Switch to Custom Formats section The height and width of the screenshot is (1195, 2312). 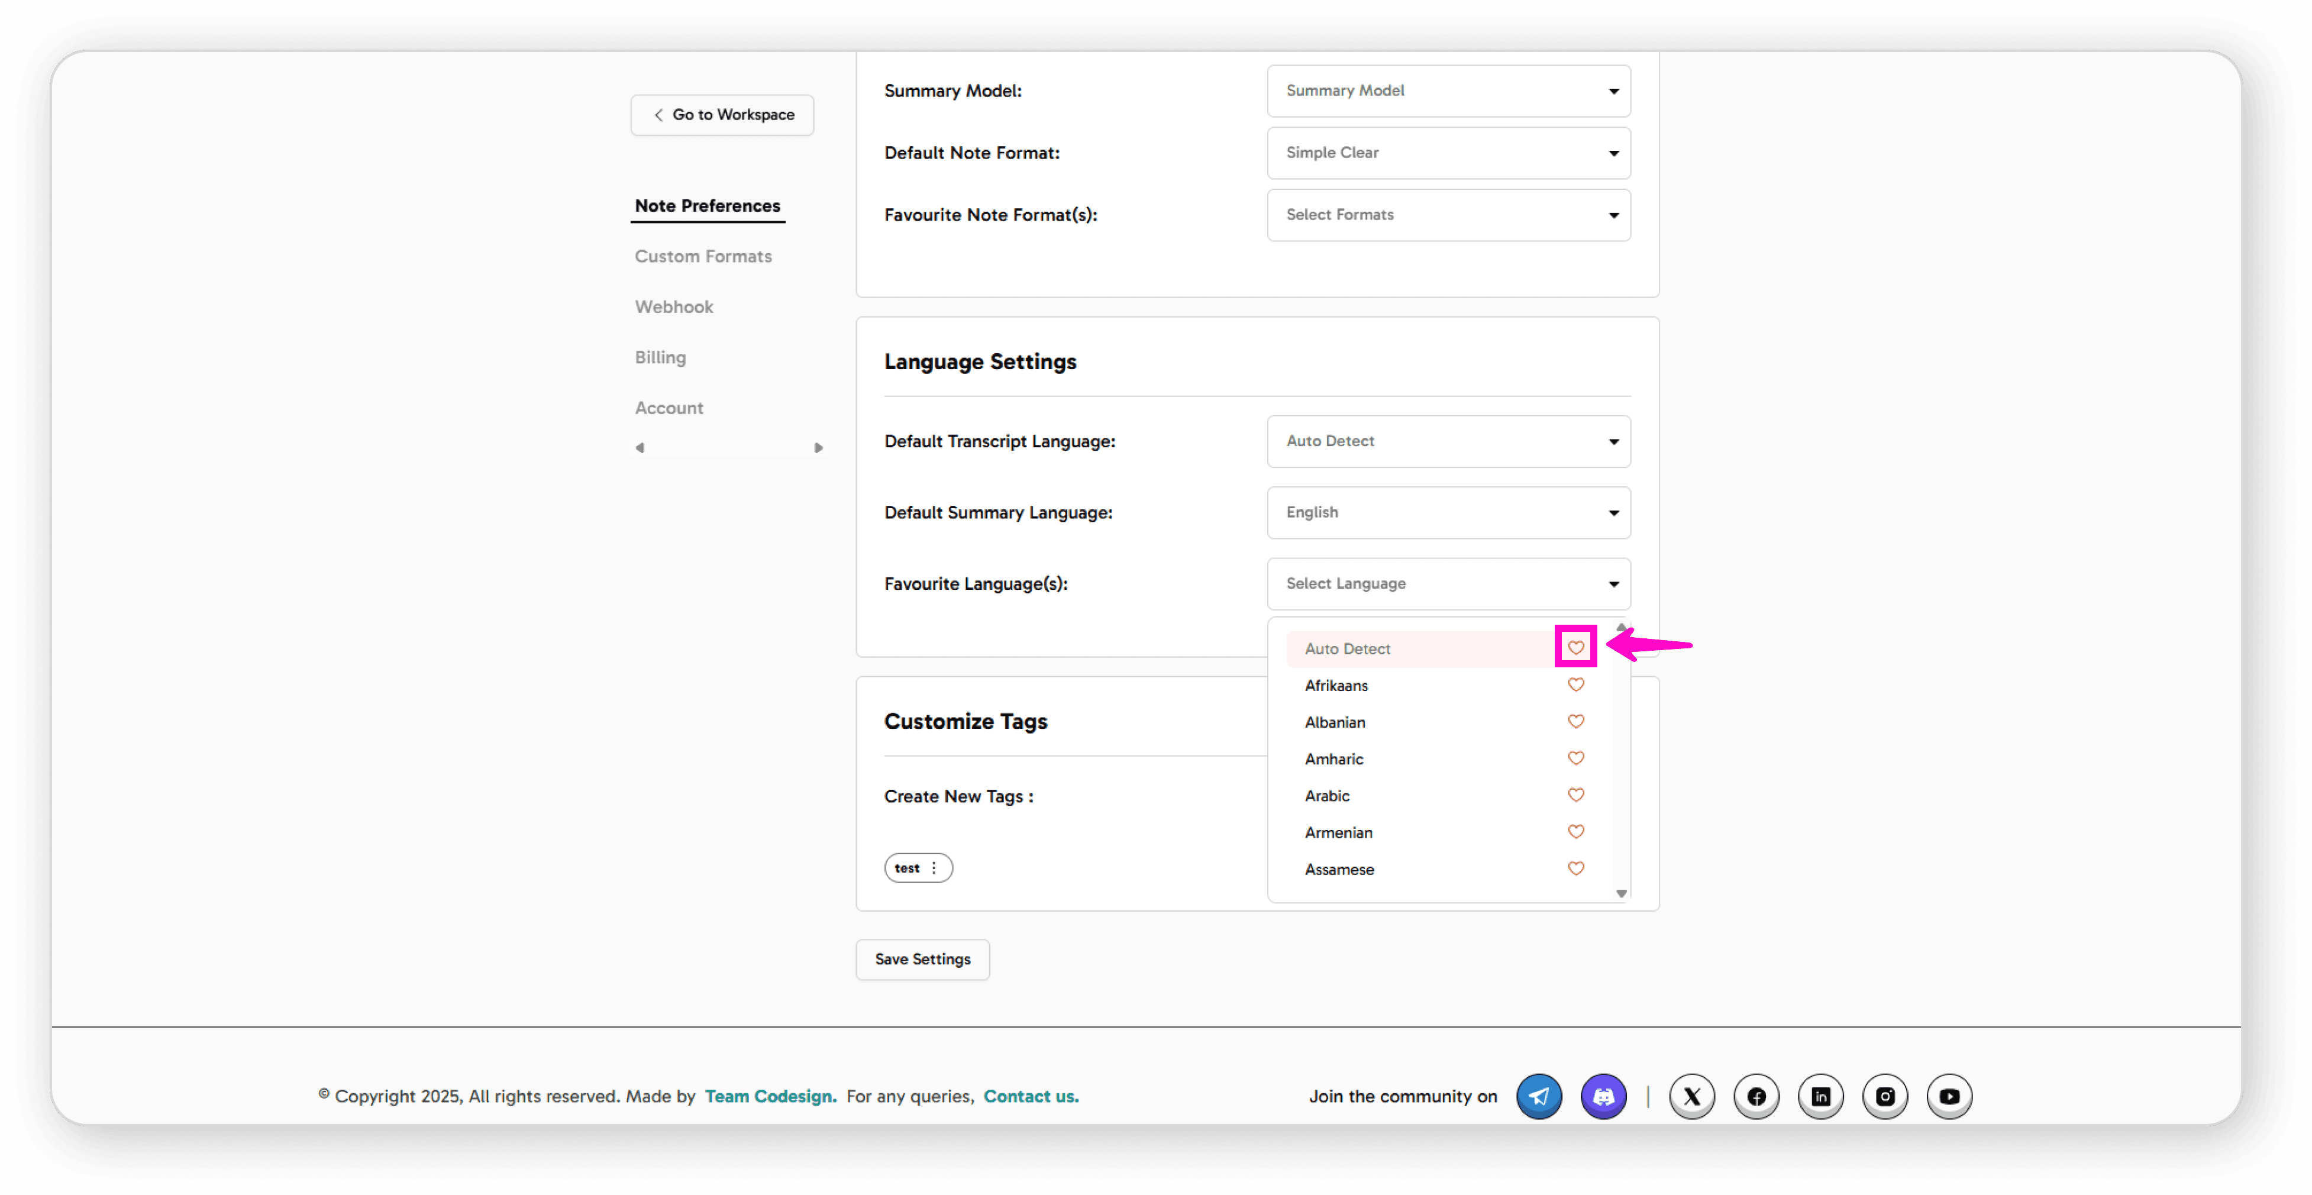coord(703,257)
